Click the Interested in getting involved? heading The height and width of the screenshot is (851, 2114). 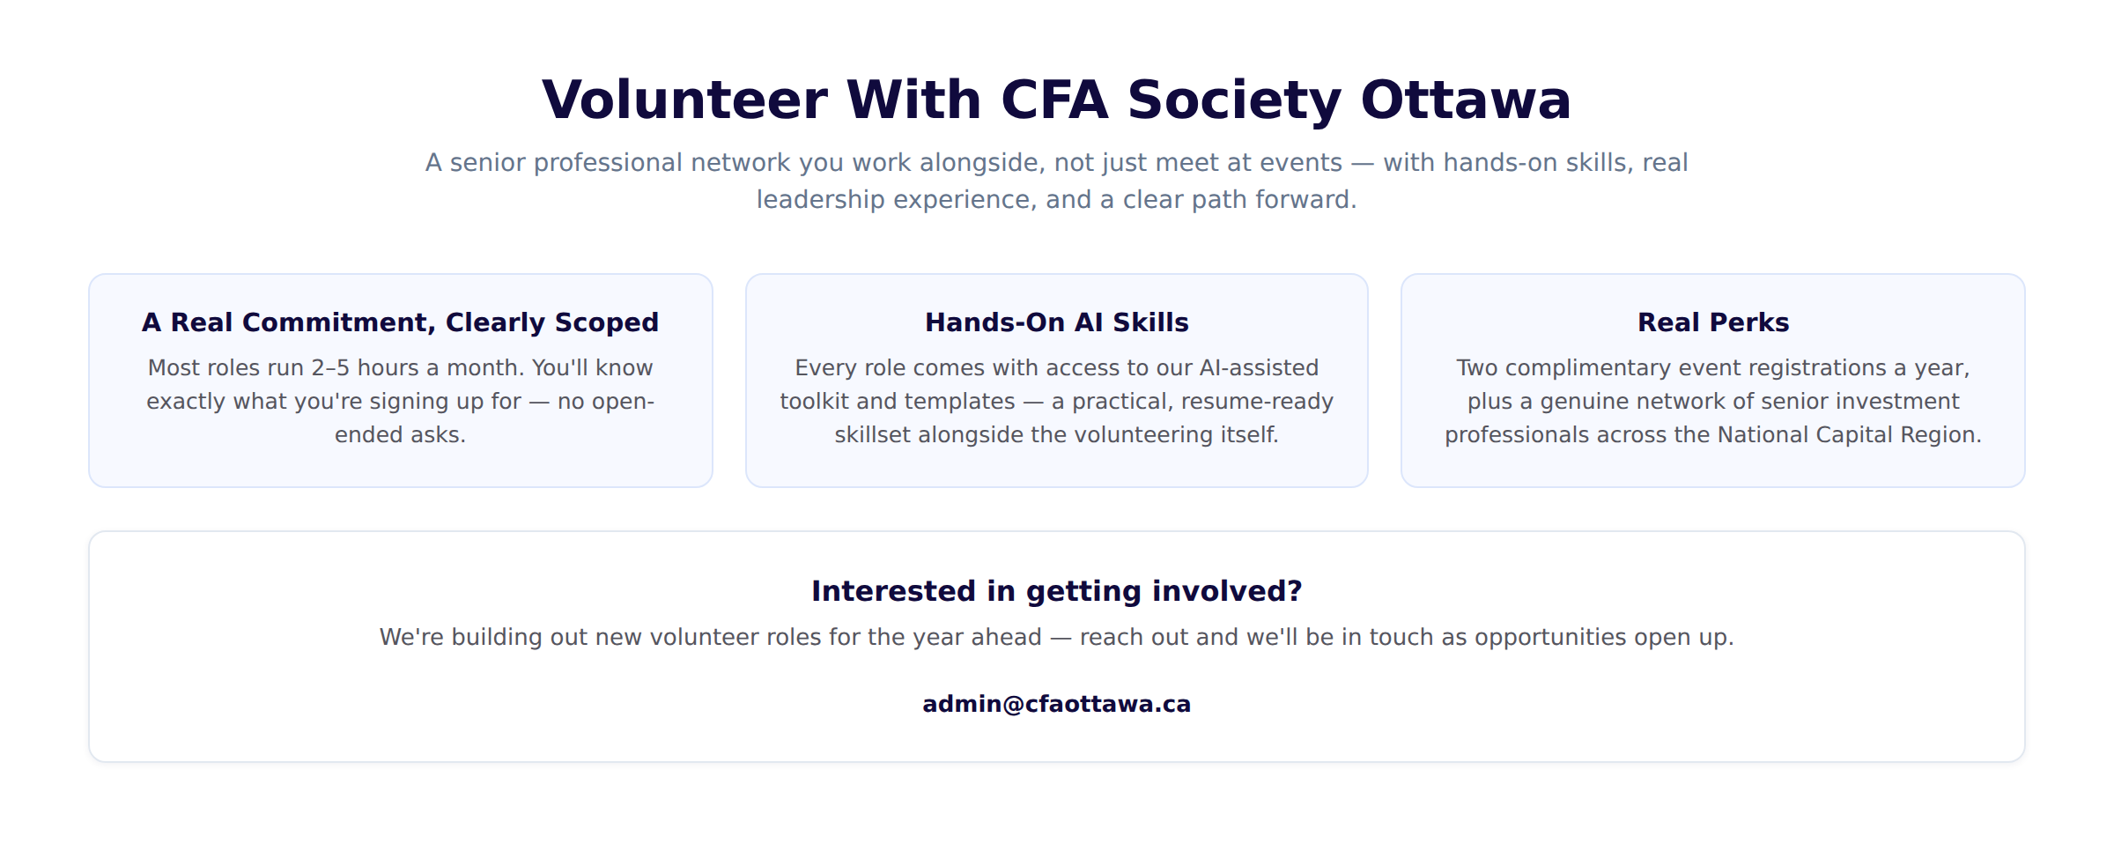pyautogui.click(x=1056, y=591)
